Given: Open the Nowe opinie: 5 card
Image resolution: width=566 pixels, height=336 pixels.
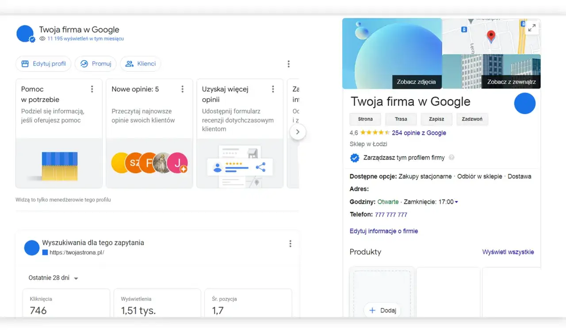Looking at the screenshot, I should 149,134.
